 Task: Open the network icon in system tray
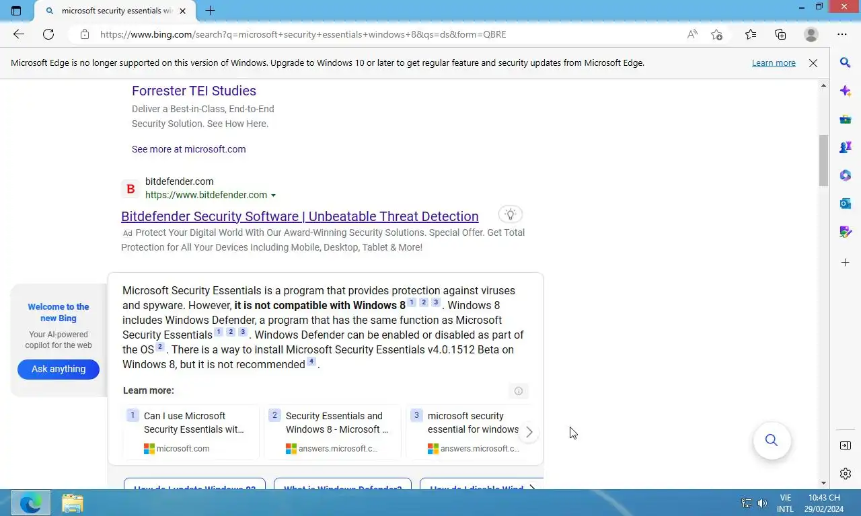746,503
